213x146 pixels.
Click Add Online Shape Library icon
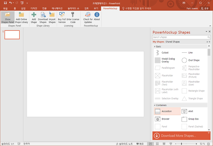(21, 15)
